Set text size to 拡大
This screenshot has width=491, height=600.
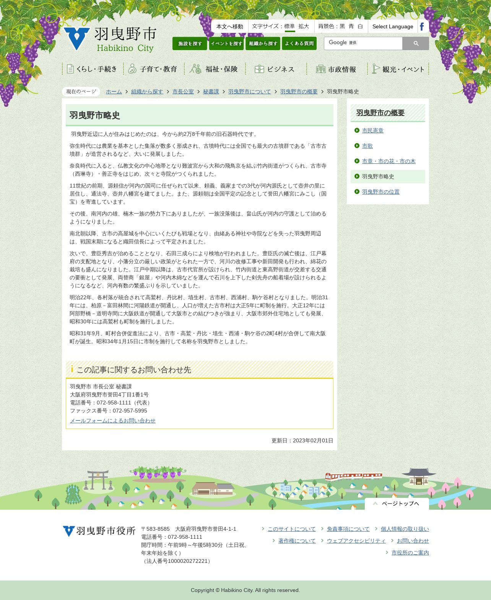(304, 26)
